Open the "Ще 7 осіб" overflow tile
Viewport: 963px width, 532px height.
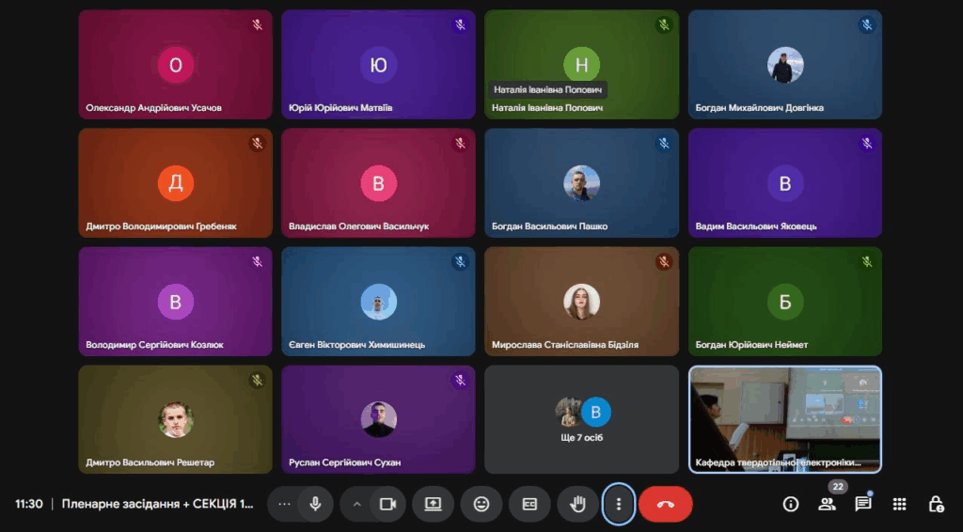[581, 419]
